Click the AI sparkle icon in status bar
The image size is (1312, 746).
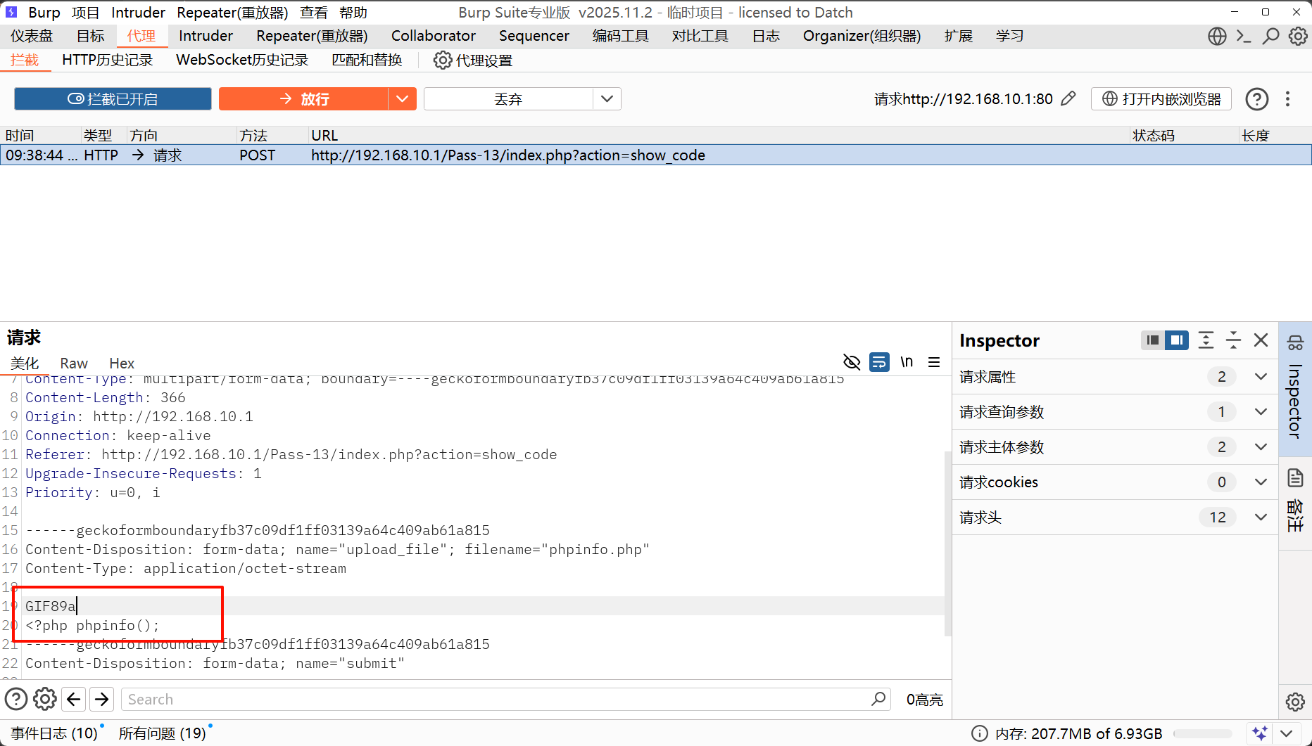click(x=1260, y=733)
